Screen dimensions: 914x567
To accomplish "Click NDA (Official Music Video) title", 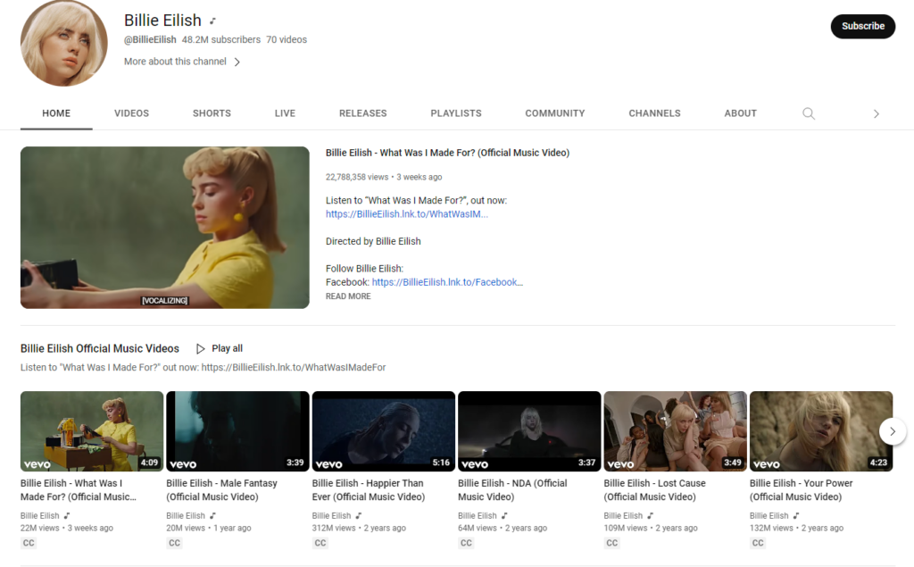I will 512,490.
